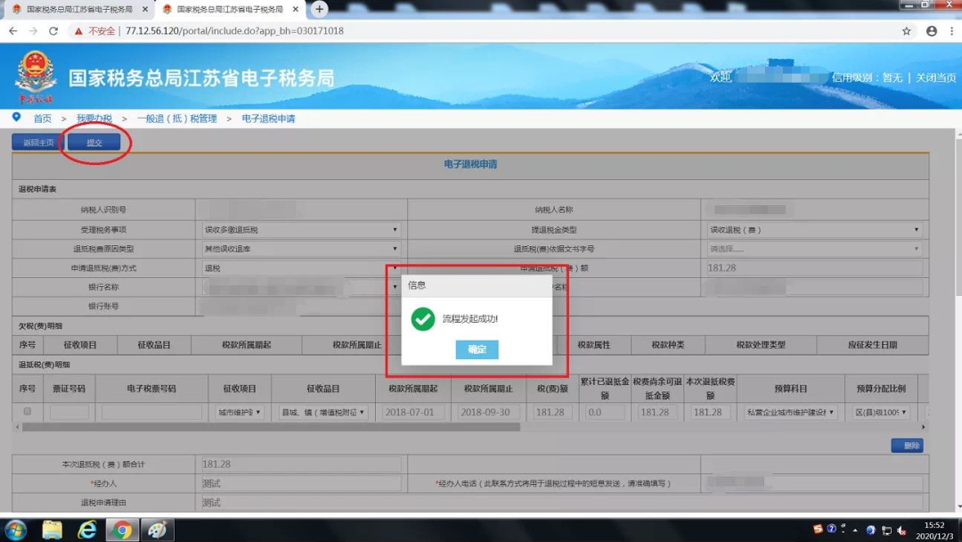Confirm the dialog with 确定 button
The width and height of the screenshot is (962, 542).
click(477, 349)
